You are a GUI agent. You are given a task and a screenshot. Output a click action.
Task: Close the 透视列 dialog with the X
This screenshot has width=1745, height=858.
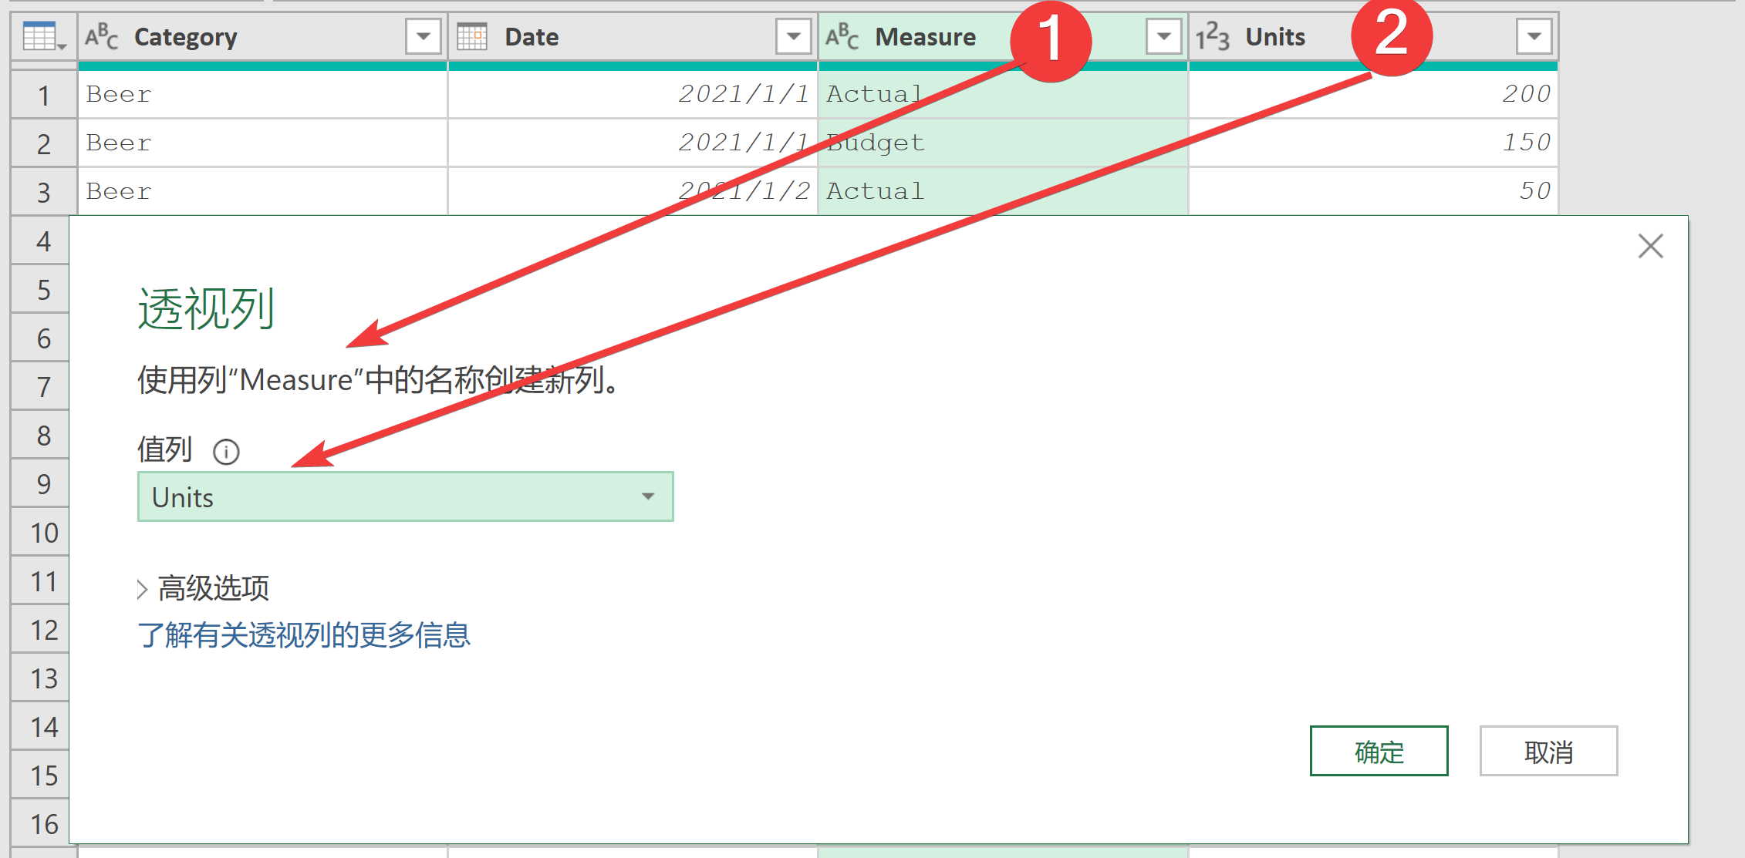[x=1650, y=247]
